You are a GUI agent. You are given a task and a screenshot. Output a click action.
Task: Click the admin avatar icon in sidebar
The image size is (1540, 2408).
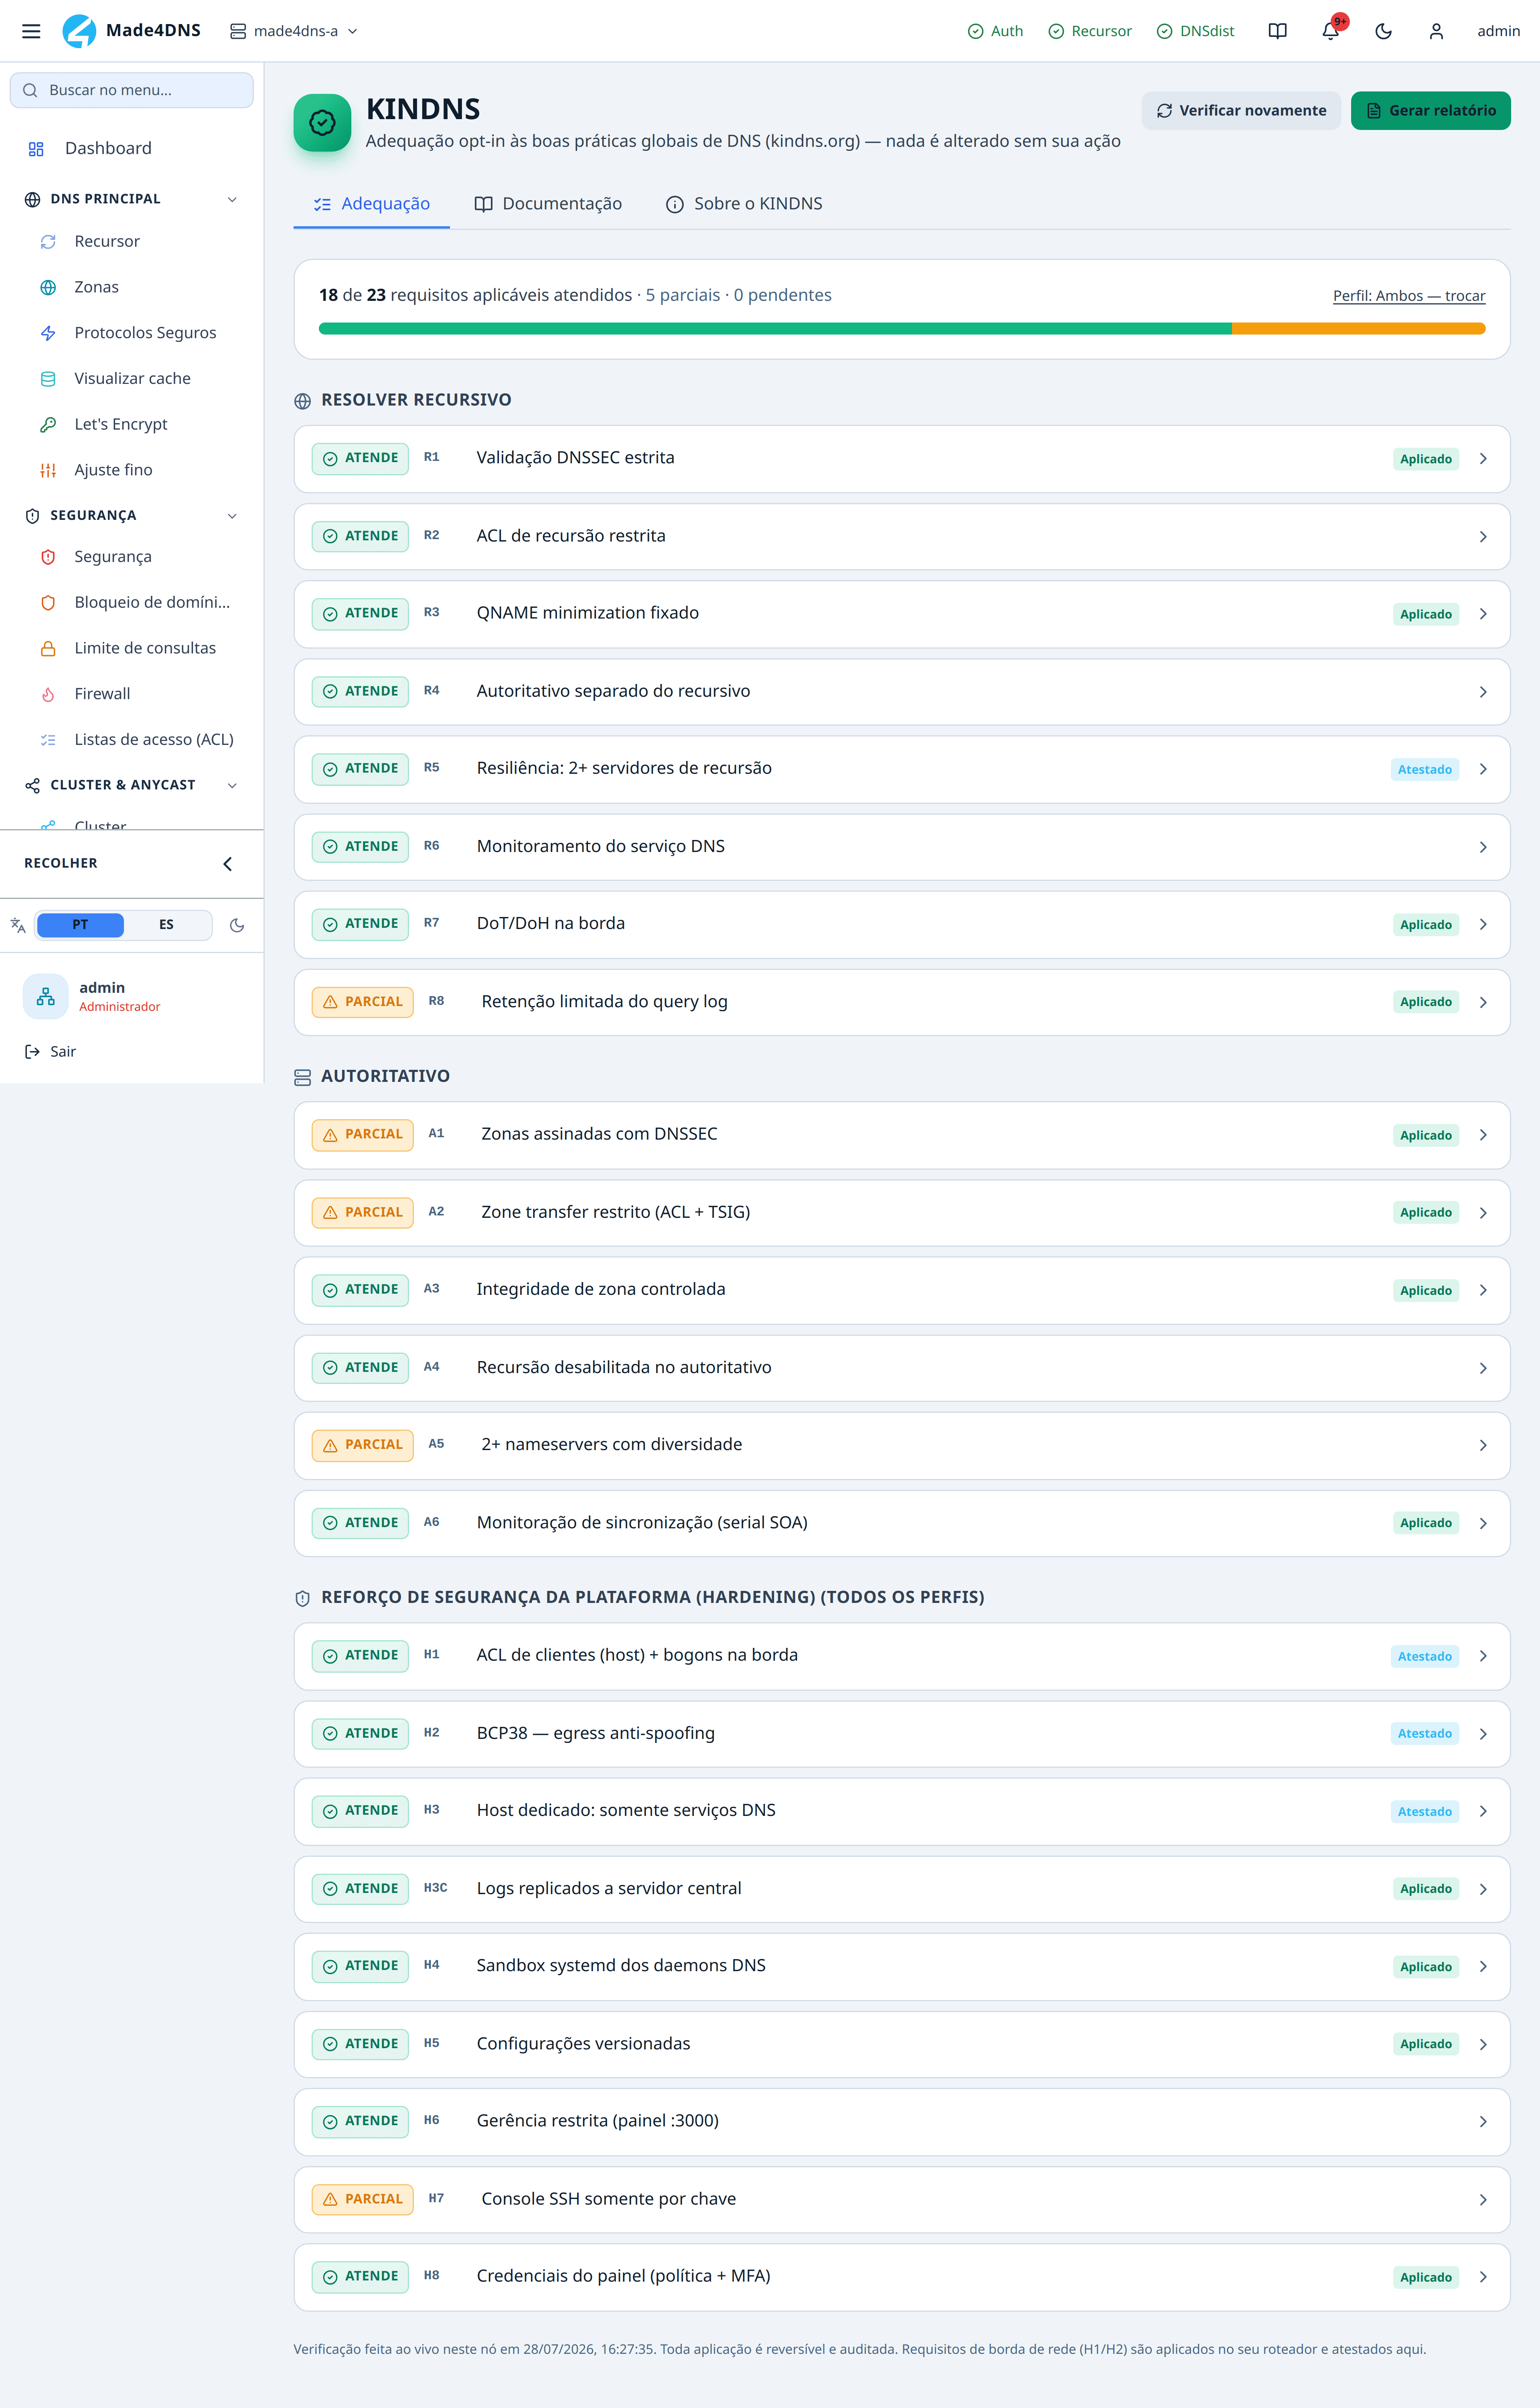pos(46,996)
